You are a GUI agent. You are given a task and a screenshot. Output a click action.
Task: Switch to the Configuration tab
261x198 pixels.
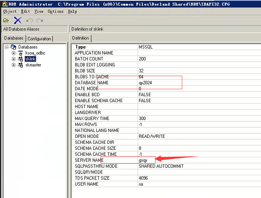39,39
